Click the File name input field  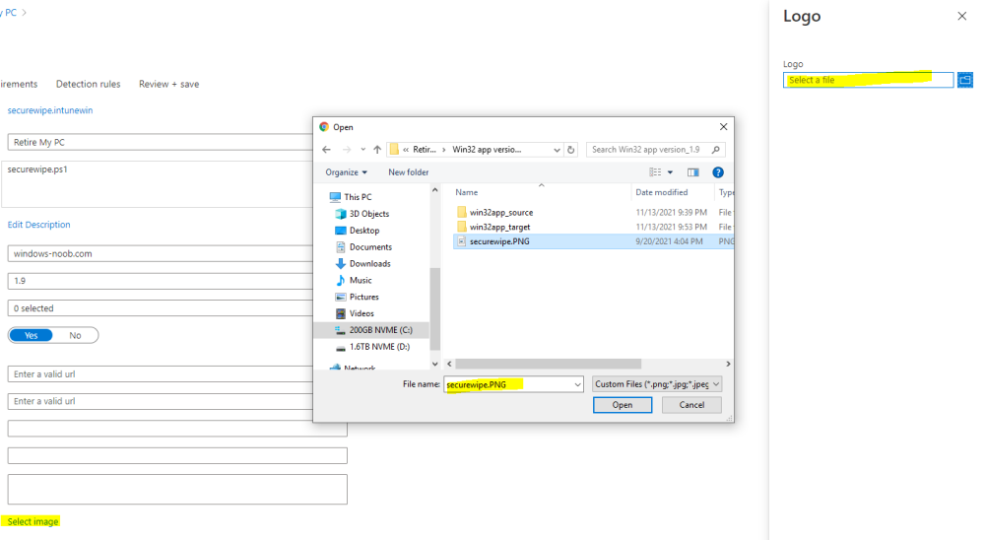pyautogui.click(x=507, y=384)
